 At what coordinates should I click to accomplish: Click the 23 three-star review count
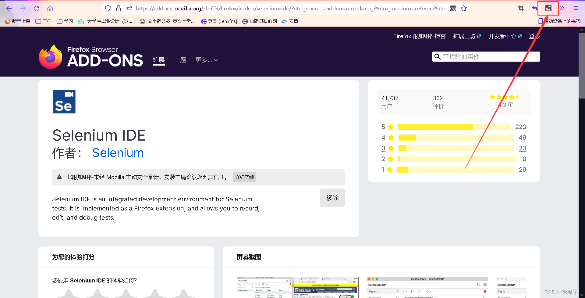(523, 148)
